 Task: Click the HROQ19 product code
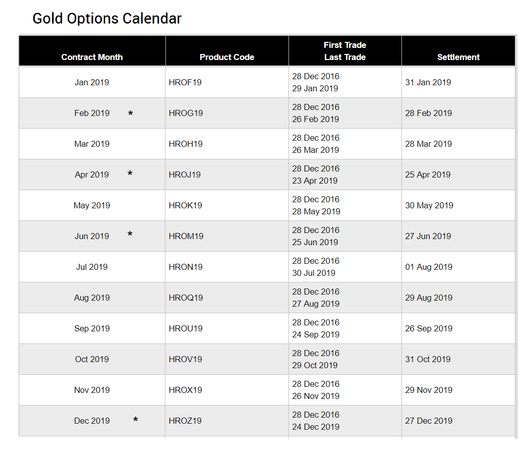186,298
